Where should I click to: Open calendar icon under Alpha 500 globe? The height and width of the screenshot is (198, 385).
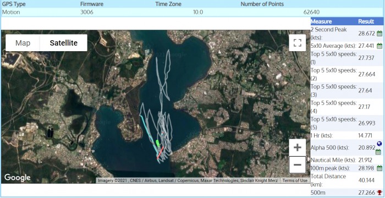(x=378, y=152)
